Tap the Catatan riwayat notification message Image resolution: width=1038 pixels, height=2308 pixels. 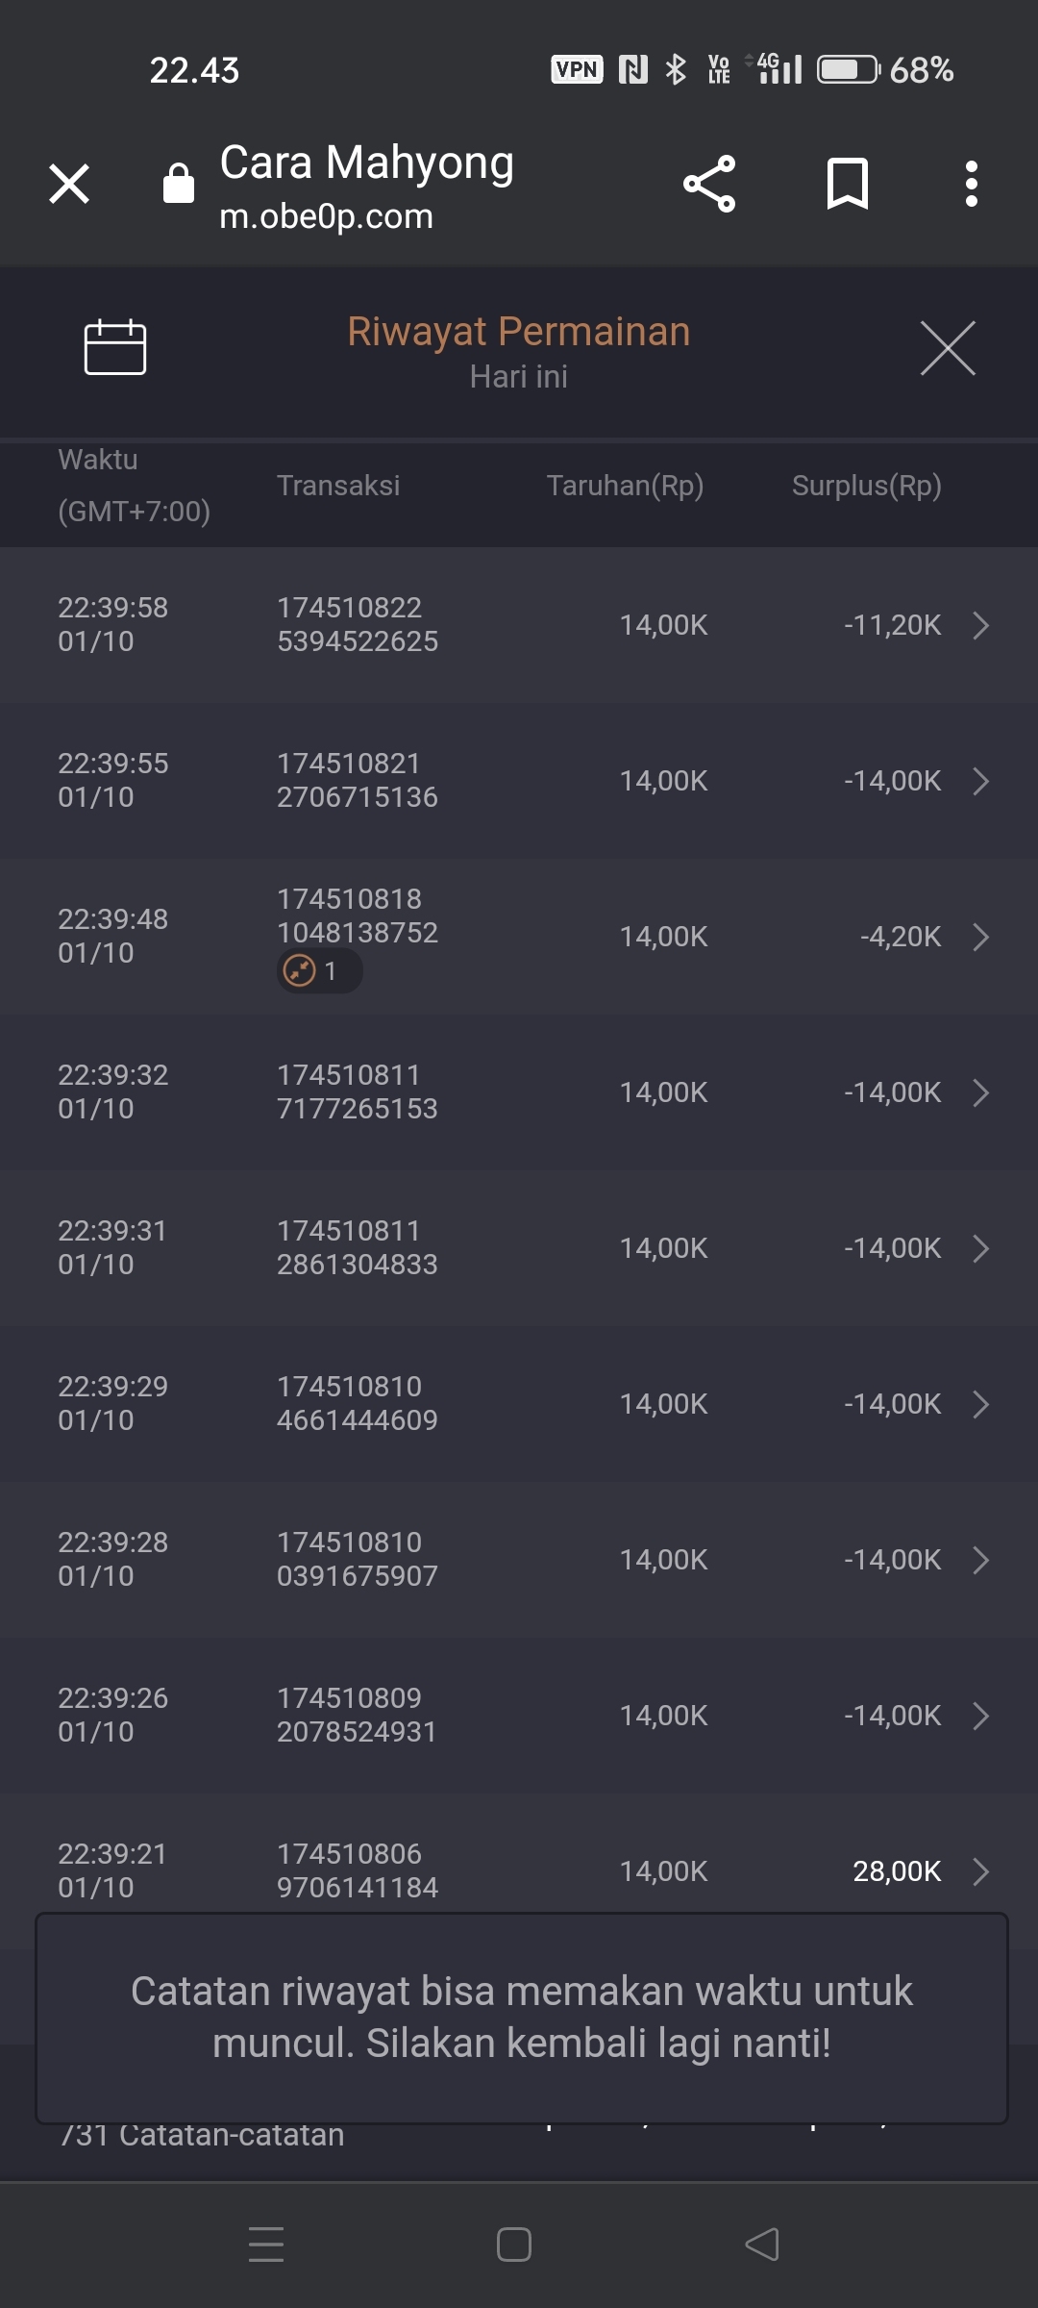click(521, 2018)
